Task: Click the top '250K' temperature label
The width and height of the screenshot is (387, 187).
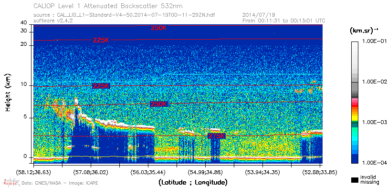Action: 159,28
